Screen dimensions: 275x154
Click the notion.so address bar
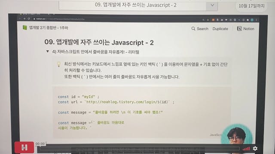[59, 19]
